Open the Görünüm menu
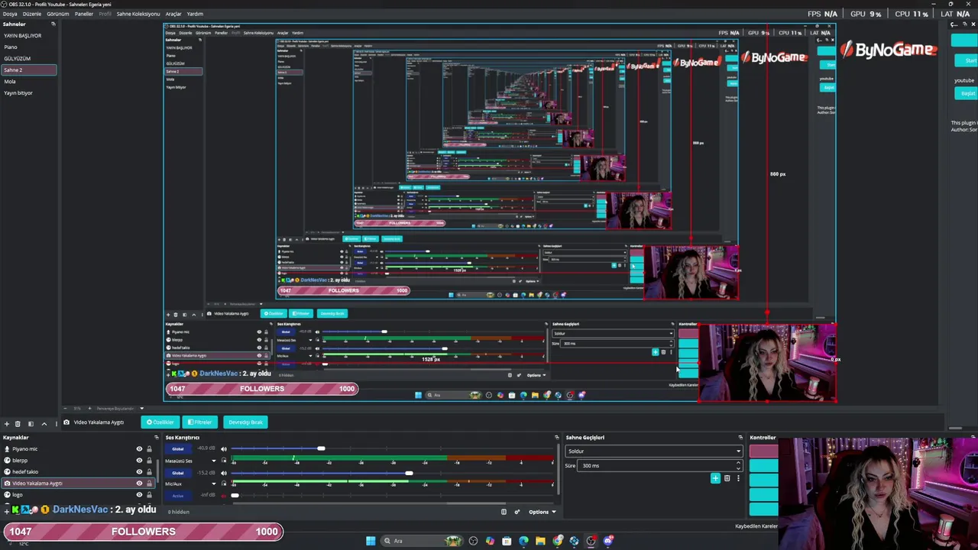This screenshot has width=978, height=550. [x=57, y=14]
